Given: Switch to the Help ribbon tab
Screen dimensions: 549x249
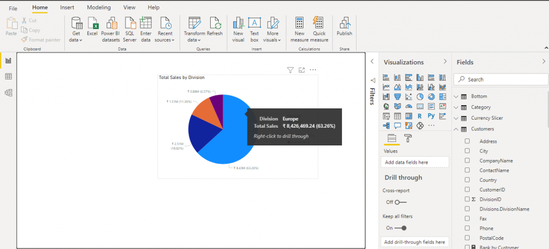Looking at the screenshot, I should pos(153,8).
